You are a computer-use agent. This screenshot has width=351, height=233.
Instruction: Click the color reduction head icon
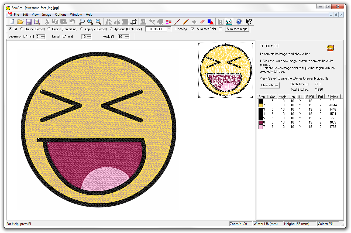point(160,22)
